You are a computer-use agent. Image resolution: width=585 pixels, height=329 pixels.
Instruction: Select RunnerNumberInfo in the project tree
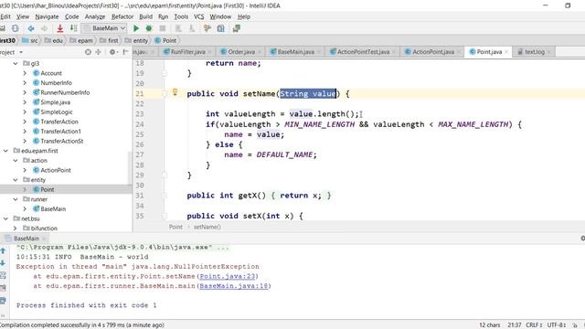(x=65, y=92)
